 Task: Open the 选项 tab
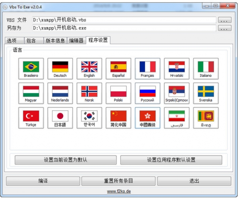click(x=14, y=41)
